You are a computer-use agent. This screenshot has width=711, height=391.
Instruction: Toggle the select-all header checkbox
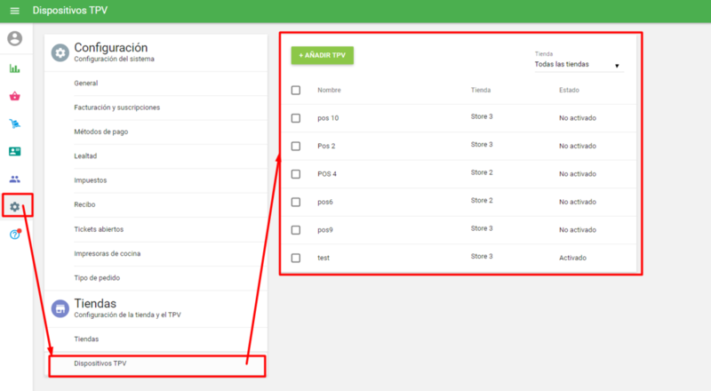296,90
